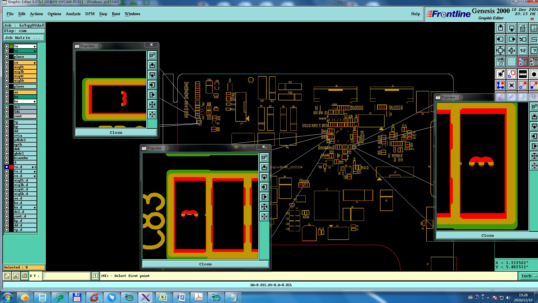
Task: Click the snap to intersection icon
Action: tap(512, 85)
